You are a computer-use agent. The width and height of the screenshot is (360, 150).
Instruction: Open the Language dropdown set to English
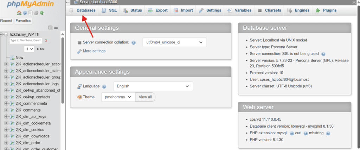pos(153,86)
